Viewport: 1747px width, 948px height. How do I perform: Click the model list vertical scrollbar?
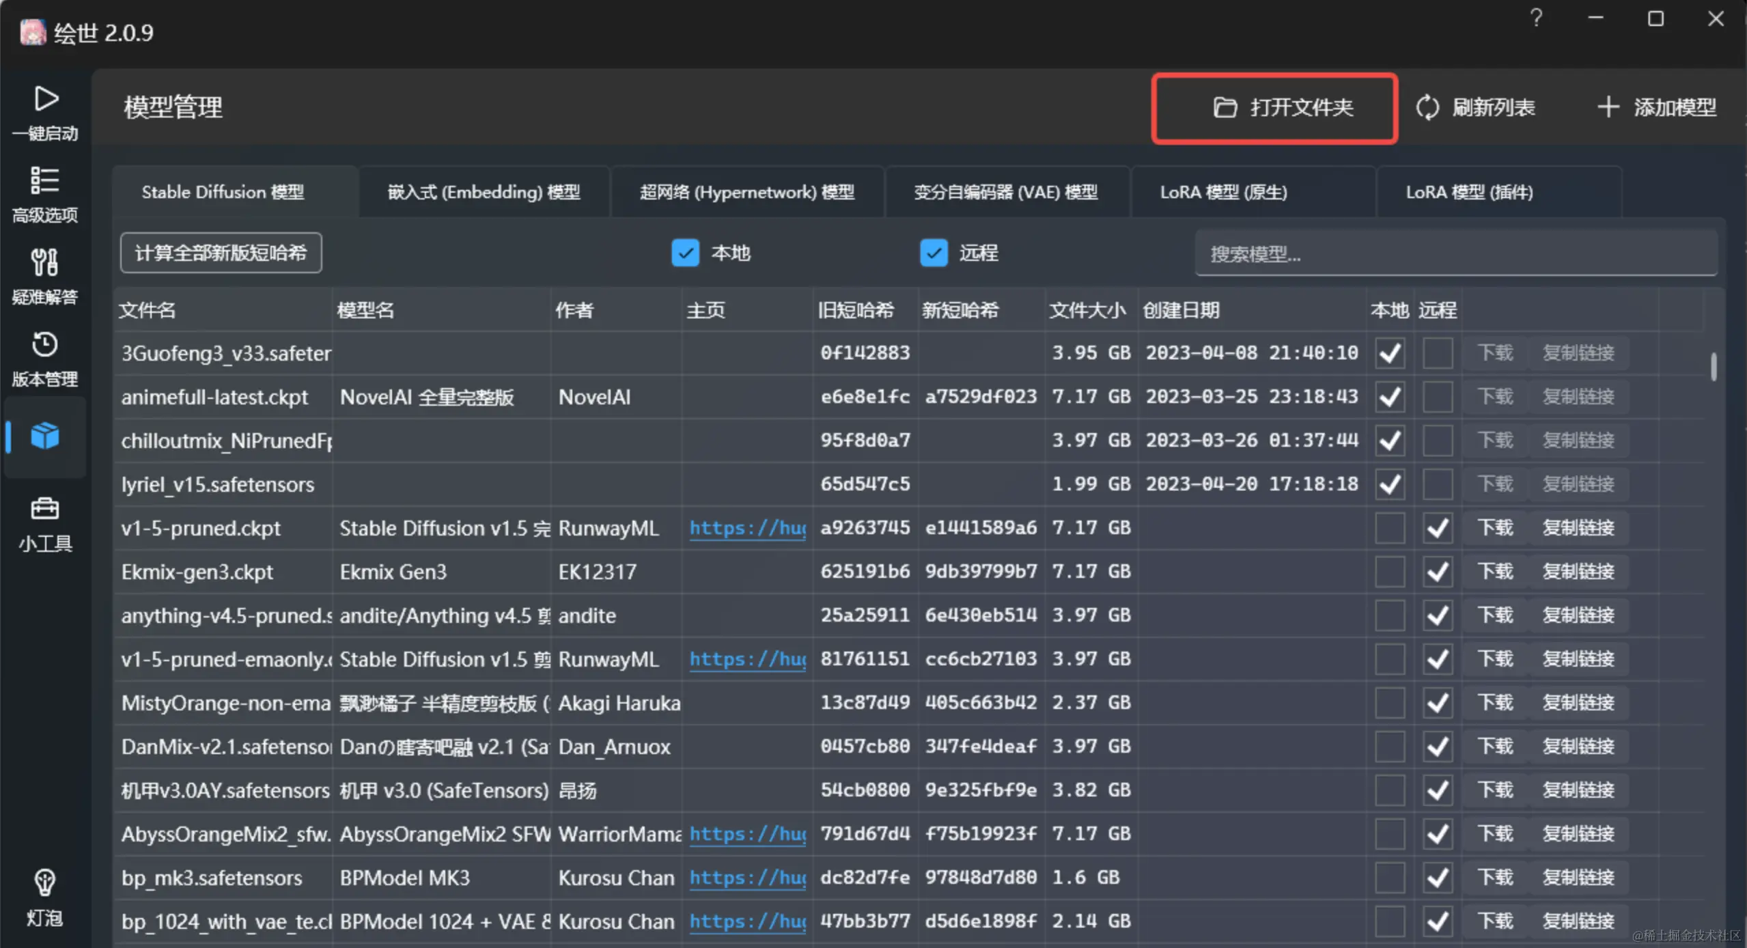[1713, 367]
